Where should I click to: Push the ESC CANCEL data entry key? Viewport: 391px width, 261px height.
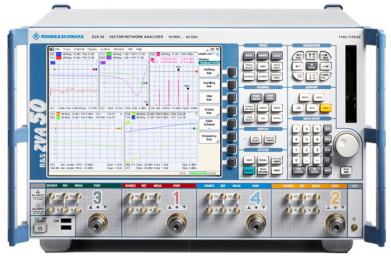coord(298,171)
